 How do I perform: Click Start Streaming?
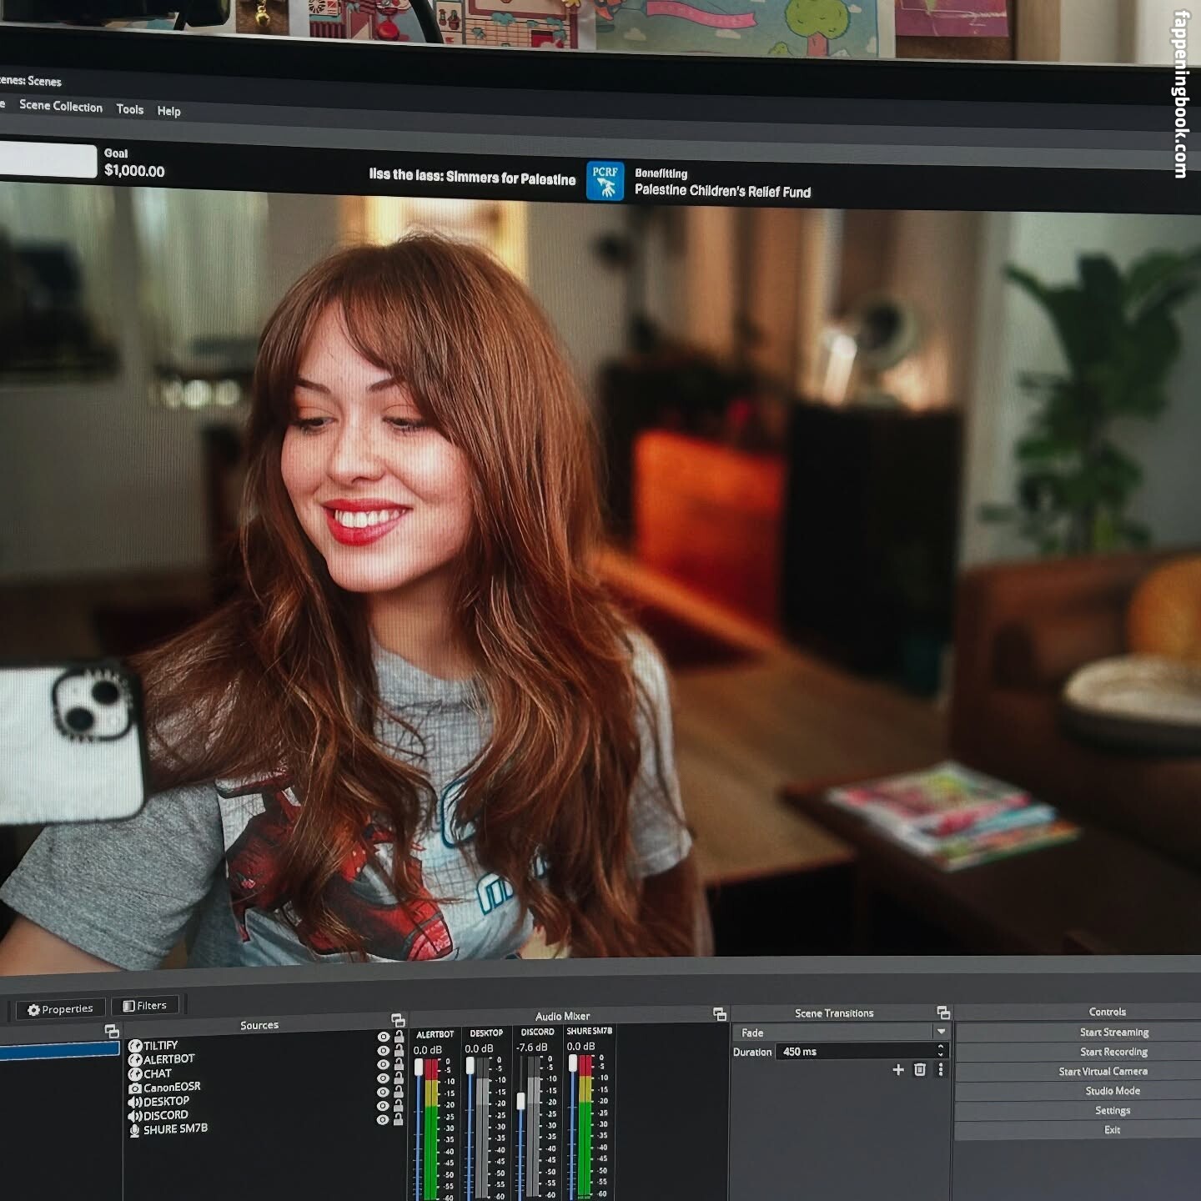pos(1113,1033)
